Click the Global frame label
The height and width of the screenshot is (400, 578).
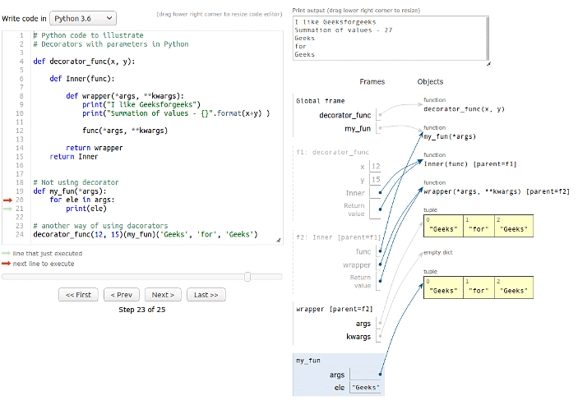[320, 101]
